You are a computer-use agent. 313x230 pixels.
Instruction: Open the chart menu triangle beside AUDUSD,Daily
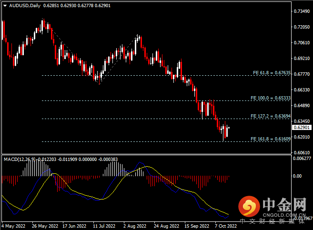pyautogui.click(x=5, y=6)
